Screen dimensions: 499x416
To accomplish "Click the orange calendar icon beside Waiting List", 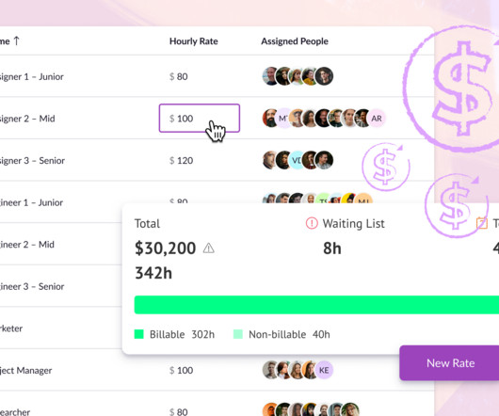I will click(x=482, y=223).
